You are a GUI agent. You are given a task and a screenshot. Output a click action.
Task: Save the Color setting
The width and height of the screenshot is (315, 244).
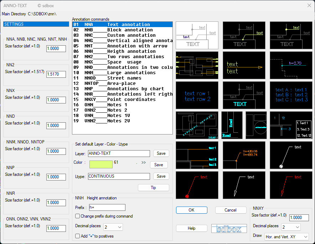click(159, 165)
